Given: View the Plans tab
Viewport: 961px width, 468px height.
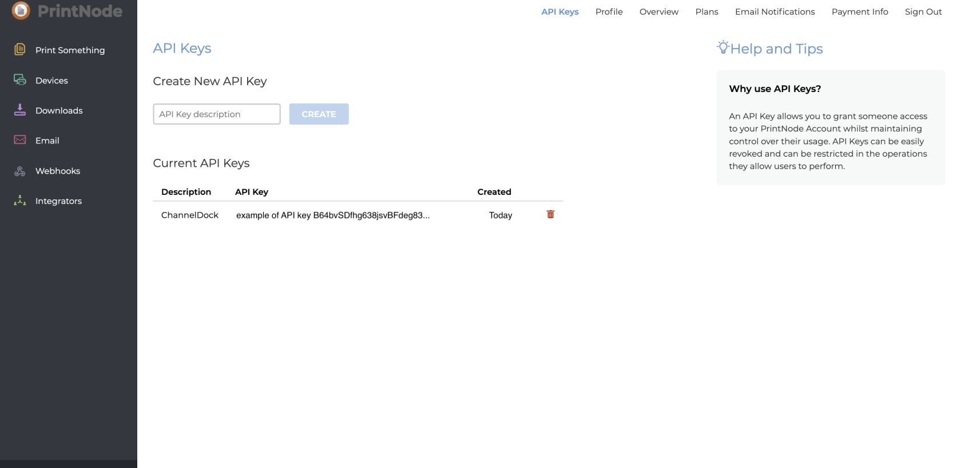Looking at the screenshot, I should [707, 11].
